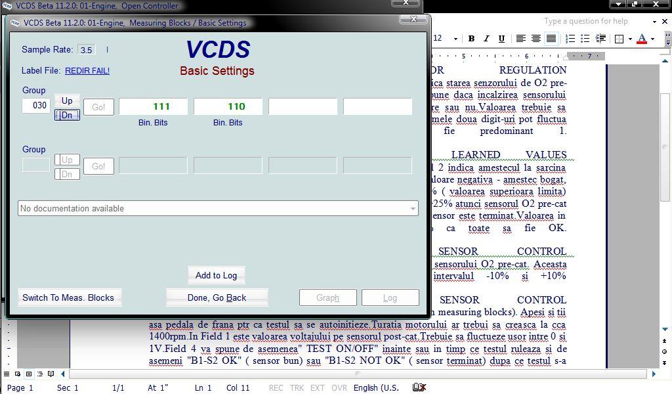The height and width of the screenshot is (394, 672).
Task: Switch Word to Print Layout view icon
Action: click(x=29, y=374)
